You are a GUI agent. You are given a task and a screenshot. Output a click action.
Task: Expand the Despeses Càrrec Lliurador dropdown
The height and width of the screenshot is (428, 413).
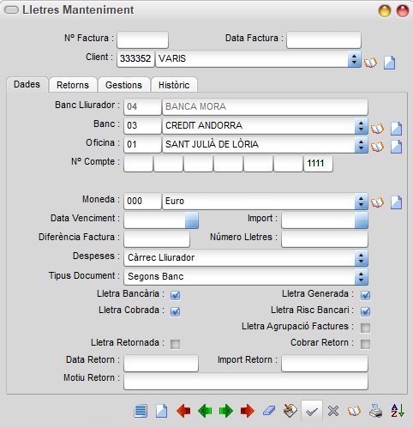pos(361,258)
